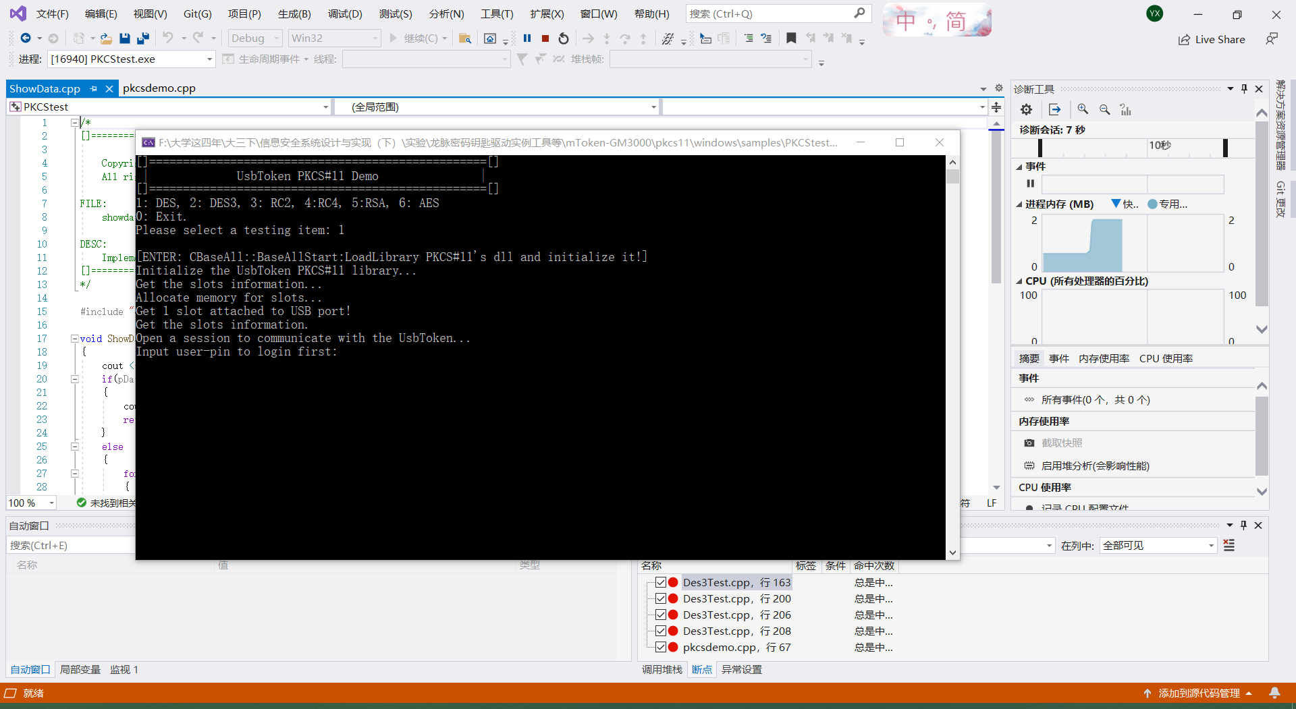Click the navigate backward arrow icon

click(x=26, y=38)
